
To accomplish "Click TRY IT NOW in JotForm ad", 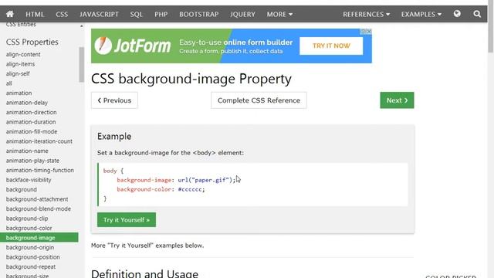I will [x=331, y=46].
